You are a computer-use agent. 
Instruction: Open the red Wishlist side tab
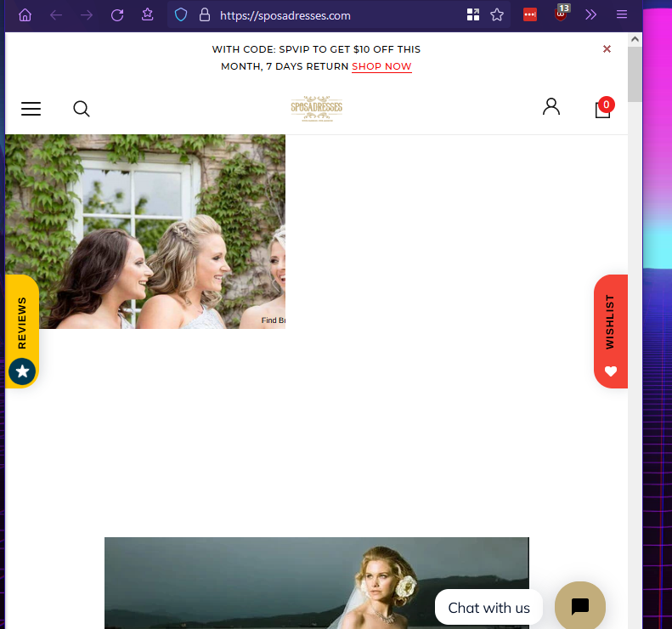(x=610, y=331)
